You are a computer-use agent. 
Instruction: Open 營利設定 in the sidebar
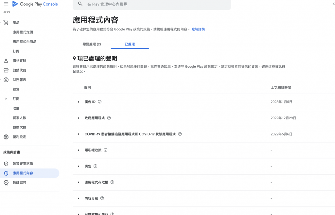click(x=19, y=137)
